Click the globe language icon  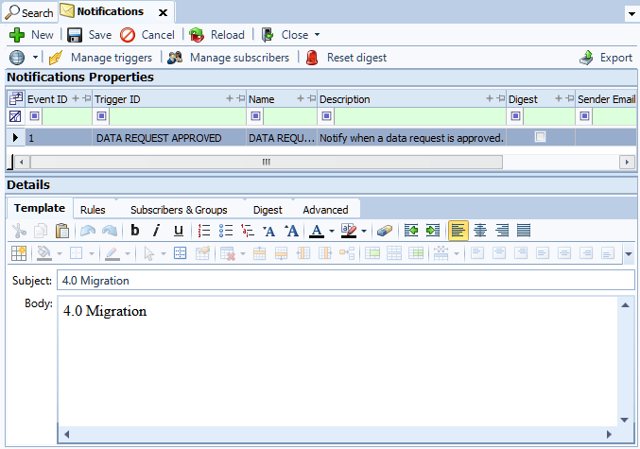17,58
